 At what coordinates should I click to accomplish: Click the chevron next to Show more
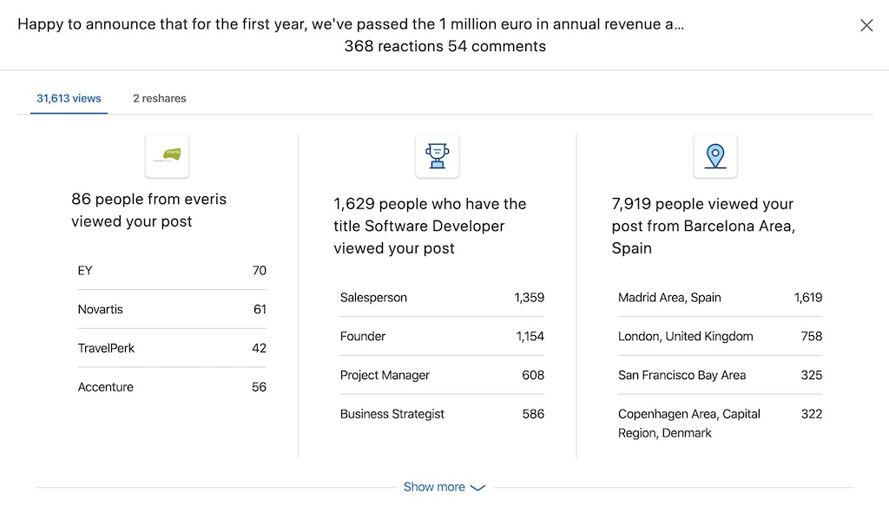pyautogui.click(x=477, y=488)
